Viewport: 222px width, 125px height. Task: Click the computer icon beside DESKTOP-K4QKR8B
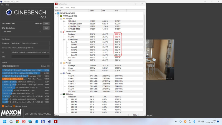58,13
